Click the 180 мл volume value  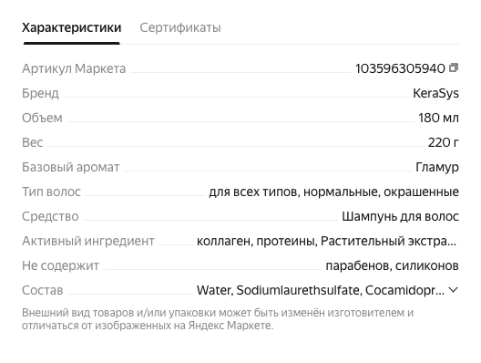439,118
